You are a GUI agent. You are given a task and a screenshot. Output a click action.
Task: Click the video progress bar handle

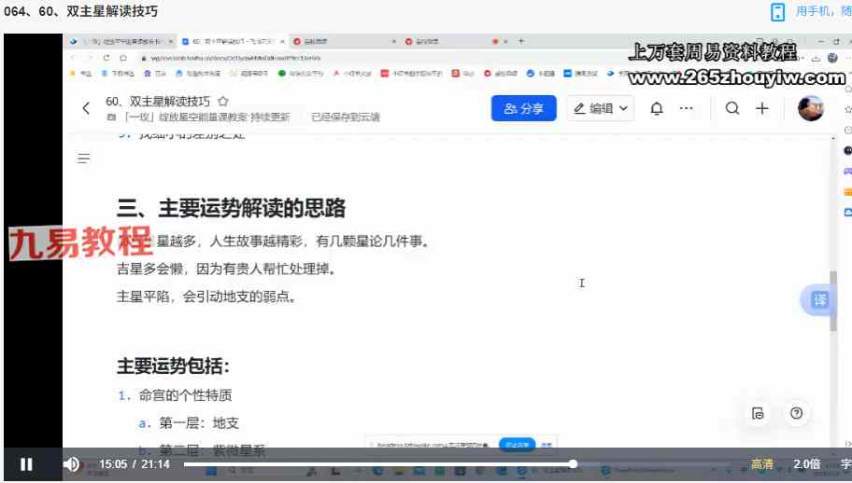point(573,463)
